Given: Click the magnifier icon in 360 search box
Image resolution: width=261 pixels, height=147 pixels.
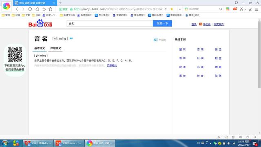Looking at the screenshot, I should tap(221, 9).
